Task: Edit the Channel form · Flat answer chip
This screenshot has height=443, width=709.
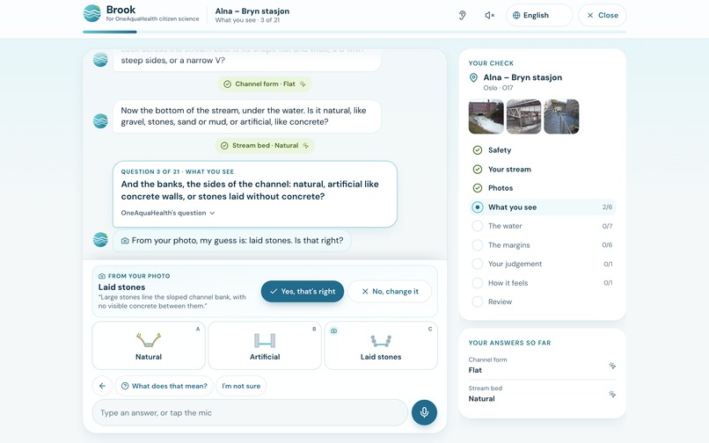Action: 265,84
